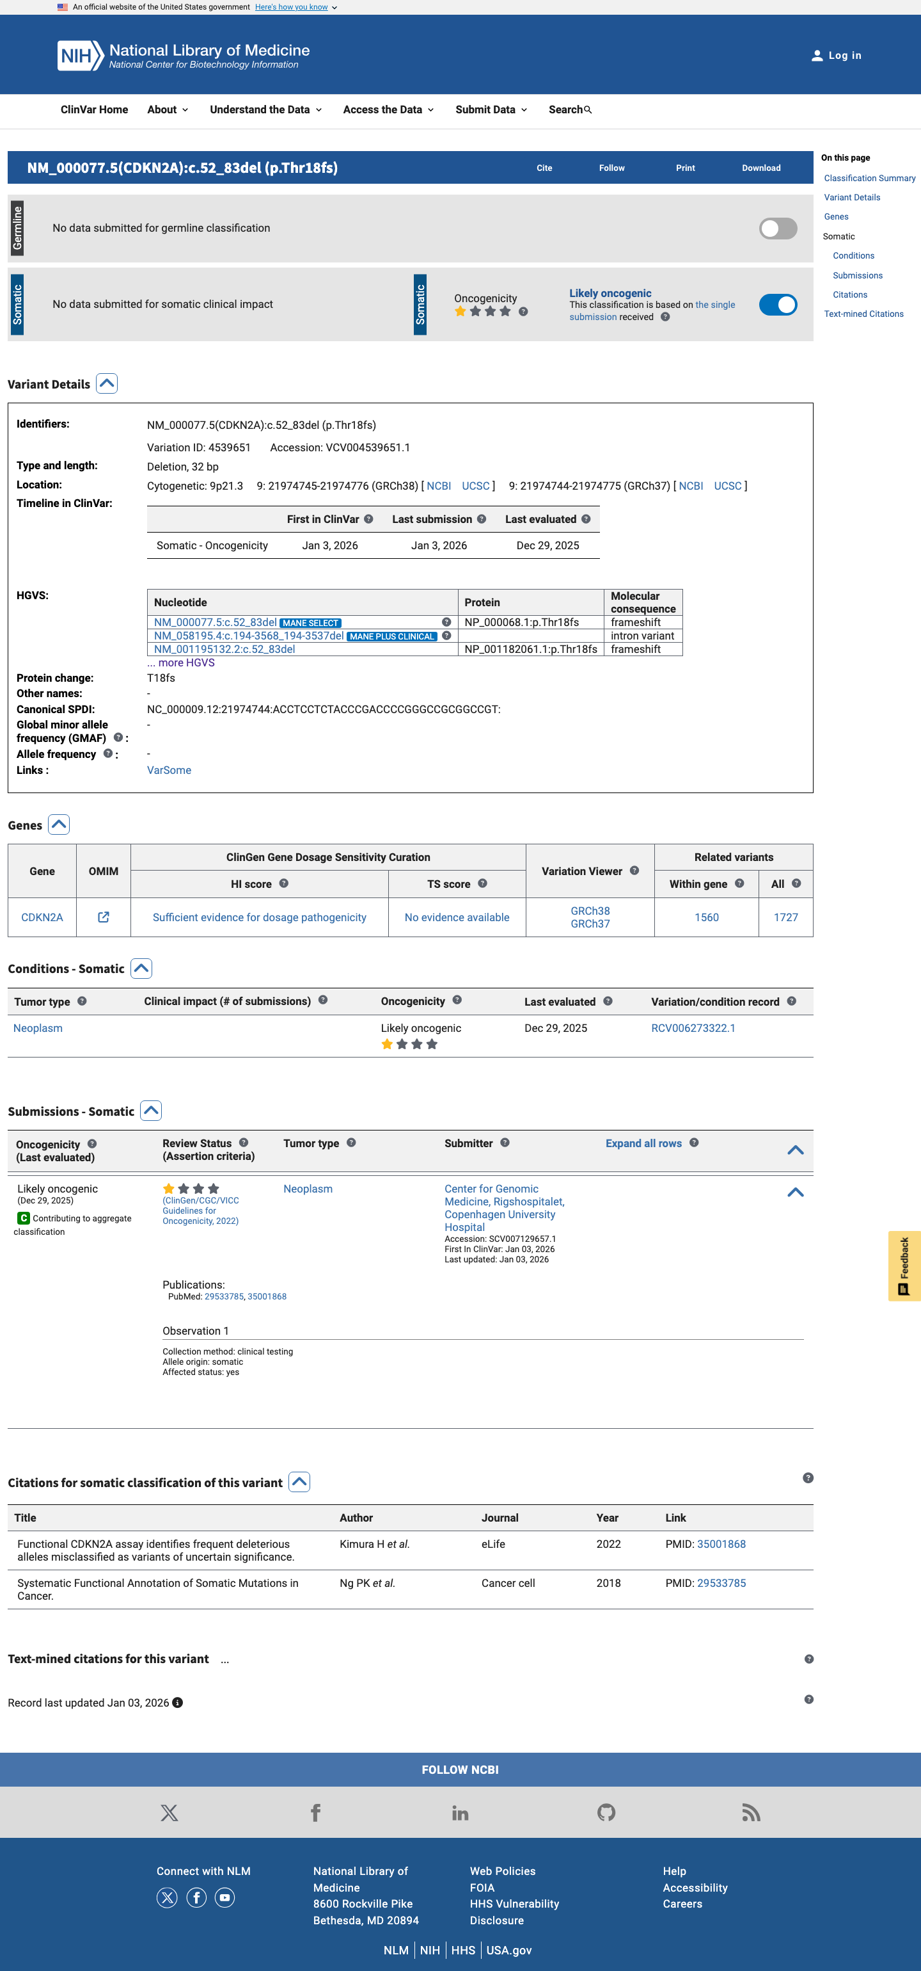Jump to Text-mined Citations in page nav
Image resolution: width=921 pixels, height=1971 pixels.
tap(863, 314)
